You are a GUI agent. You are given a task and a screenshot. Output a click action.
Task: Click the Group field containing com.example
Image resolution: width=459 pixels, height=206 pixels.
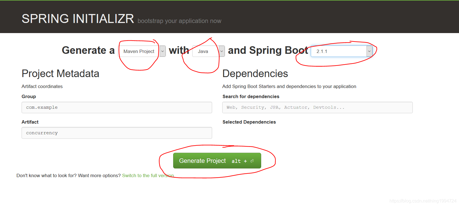tap(117, 108)
